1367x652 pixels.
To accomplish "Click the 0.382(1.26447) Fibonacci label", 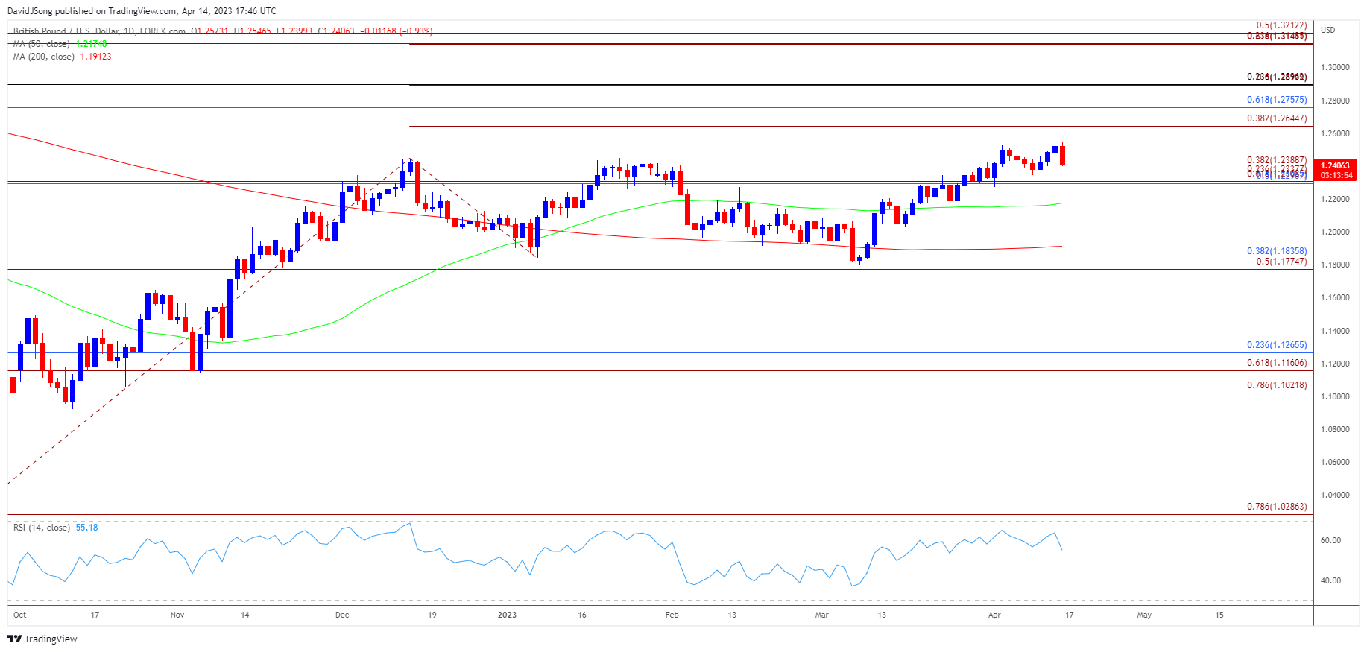I will click(x=1277, y=118).
